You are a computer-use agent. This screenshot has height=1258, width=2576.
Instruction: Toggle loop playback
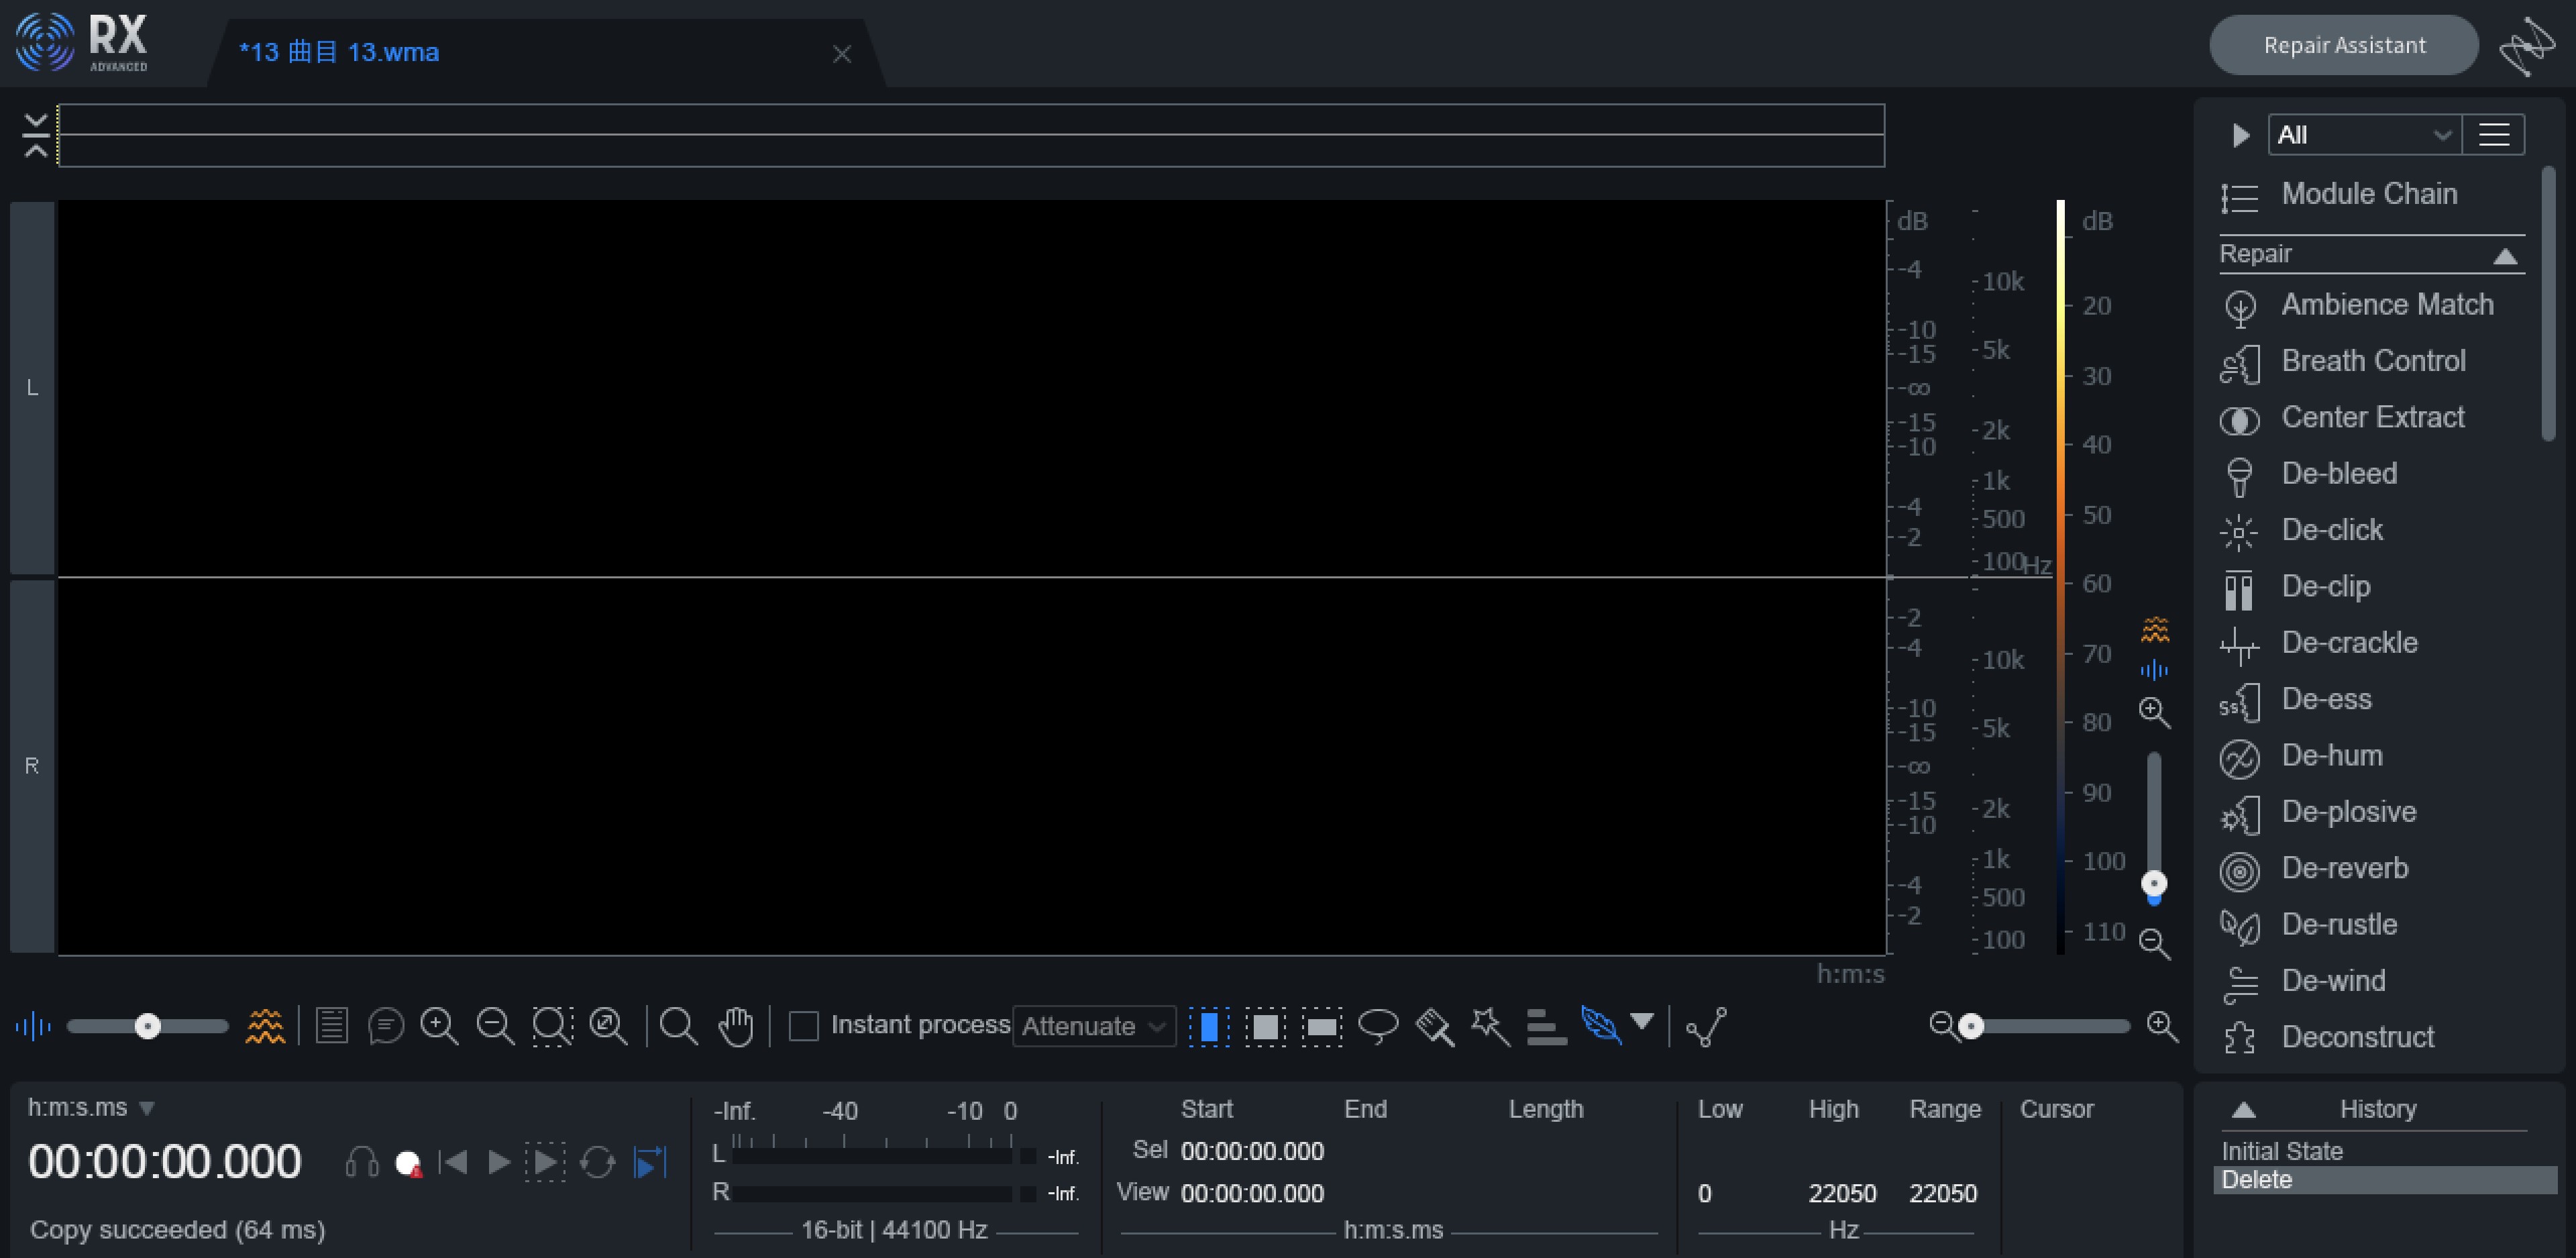point(597,1163)
